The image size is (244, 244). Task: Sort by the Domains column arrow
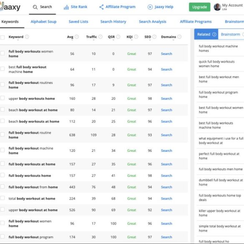[174, 40]
